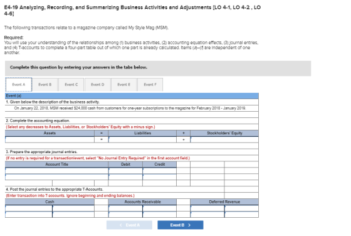
Task: Click '2. Complete the accounting equation' label
Action: pyautogui.click(x=38, y=121)
